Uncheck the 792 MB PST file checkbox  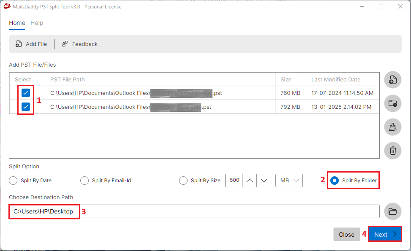click(x=26, y=107)
